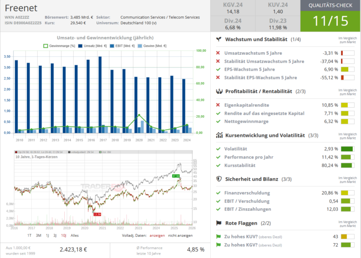361x258 pixels.
Task: Click the Rote Flaggen black flag icon
Action: 218,223
